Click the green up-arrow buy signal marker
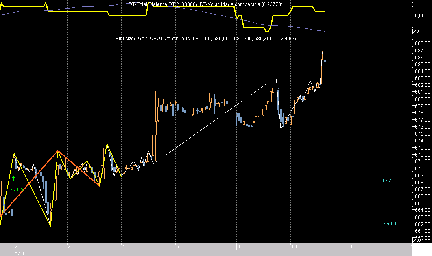The width and height of the screenshot is (432, 256). [x=14, y=179]
